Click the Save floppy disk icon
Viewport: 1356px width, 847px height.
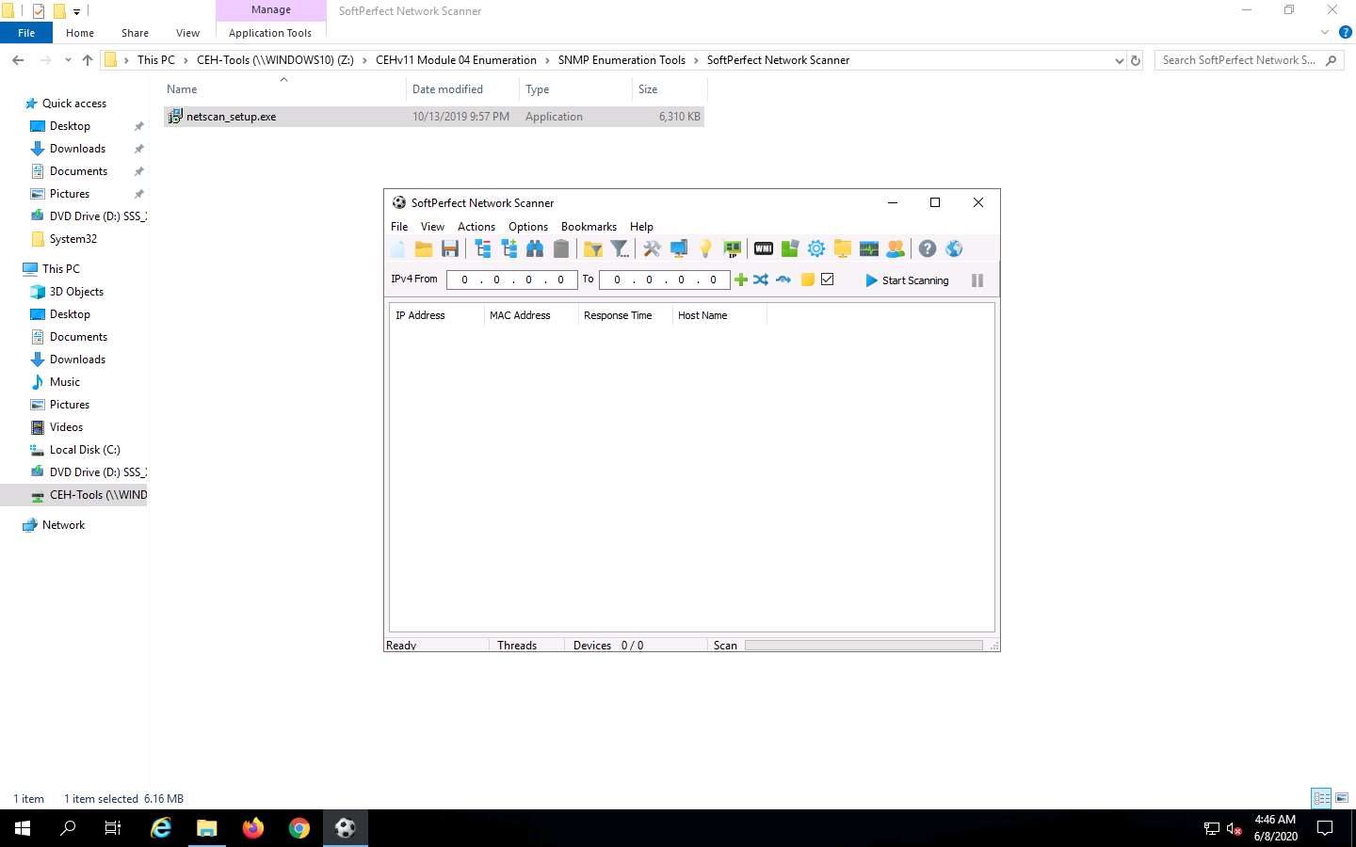(x=450, y=249)
